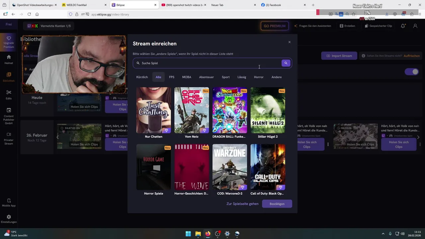Viewport: 425px width, 239px height.
Task: Choose the Horror category tab
Action: pyautogui.click(x=259, y=77)
